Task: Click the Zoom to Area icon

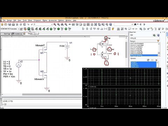Action: 62,24
